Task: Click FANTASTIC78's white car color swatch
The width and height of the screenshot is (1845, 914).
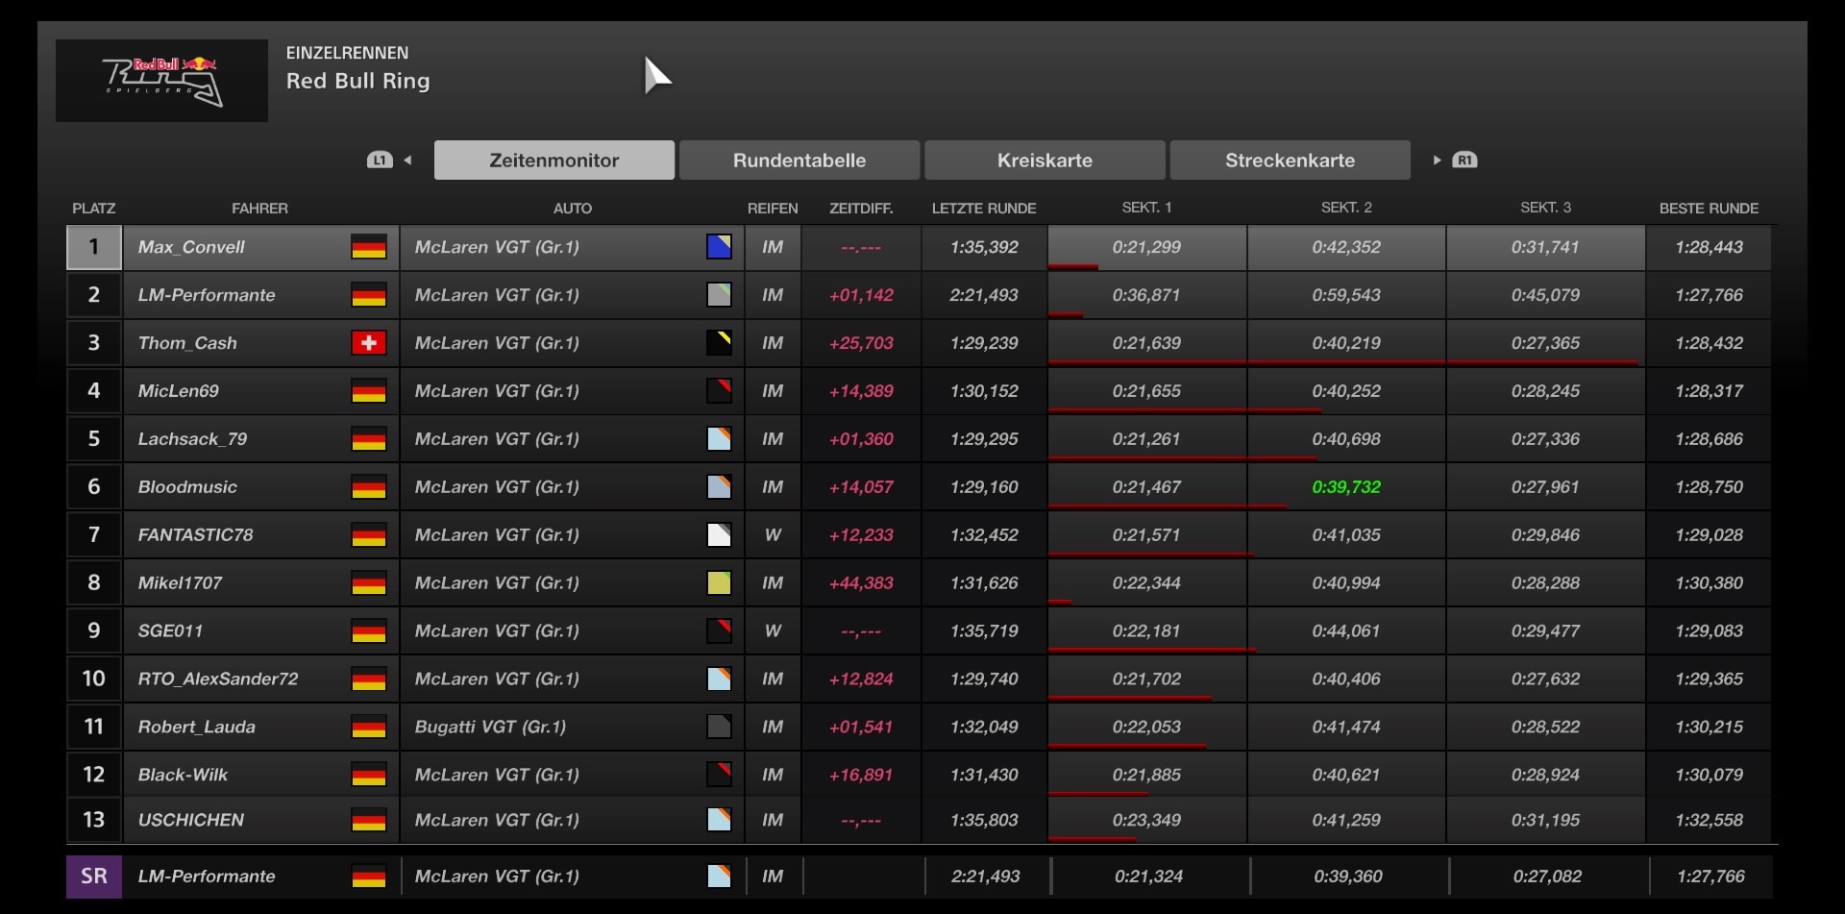Action: [x=719, y=535]
